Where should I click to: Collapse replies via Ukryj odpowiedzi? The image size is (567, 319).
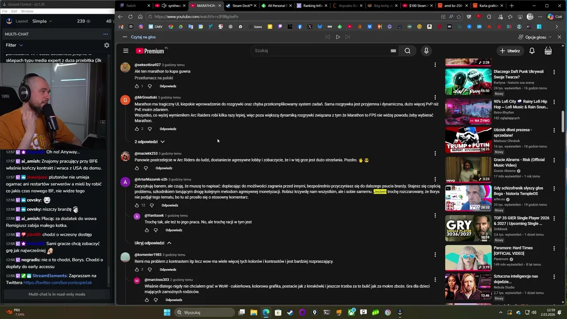click(153, 243)
